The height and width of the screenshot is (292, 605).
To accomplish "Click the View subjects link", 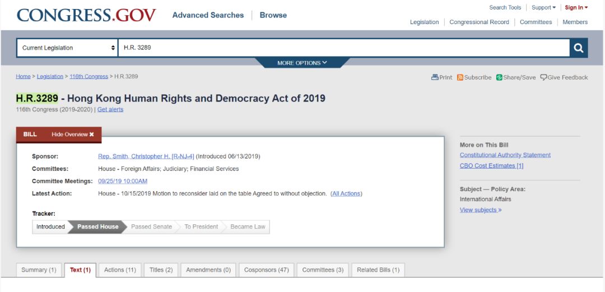I will (x=480, y=210).
